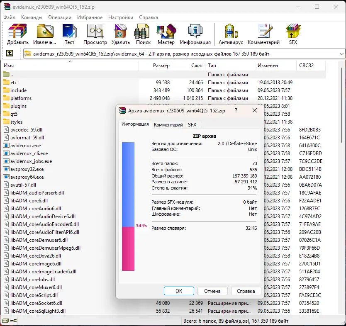Click the Извлечь (Extract) toolbar icon
346x326 pixels.
point(44,33)
